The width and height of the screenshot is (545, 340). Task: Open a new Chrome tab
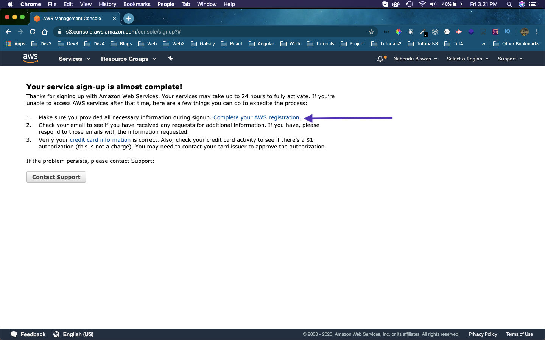click(129, 18)
